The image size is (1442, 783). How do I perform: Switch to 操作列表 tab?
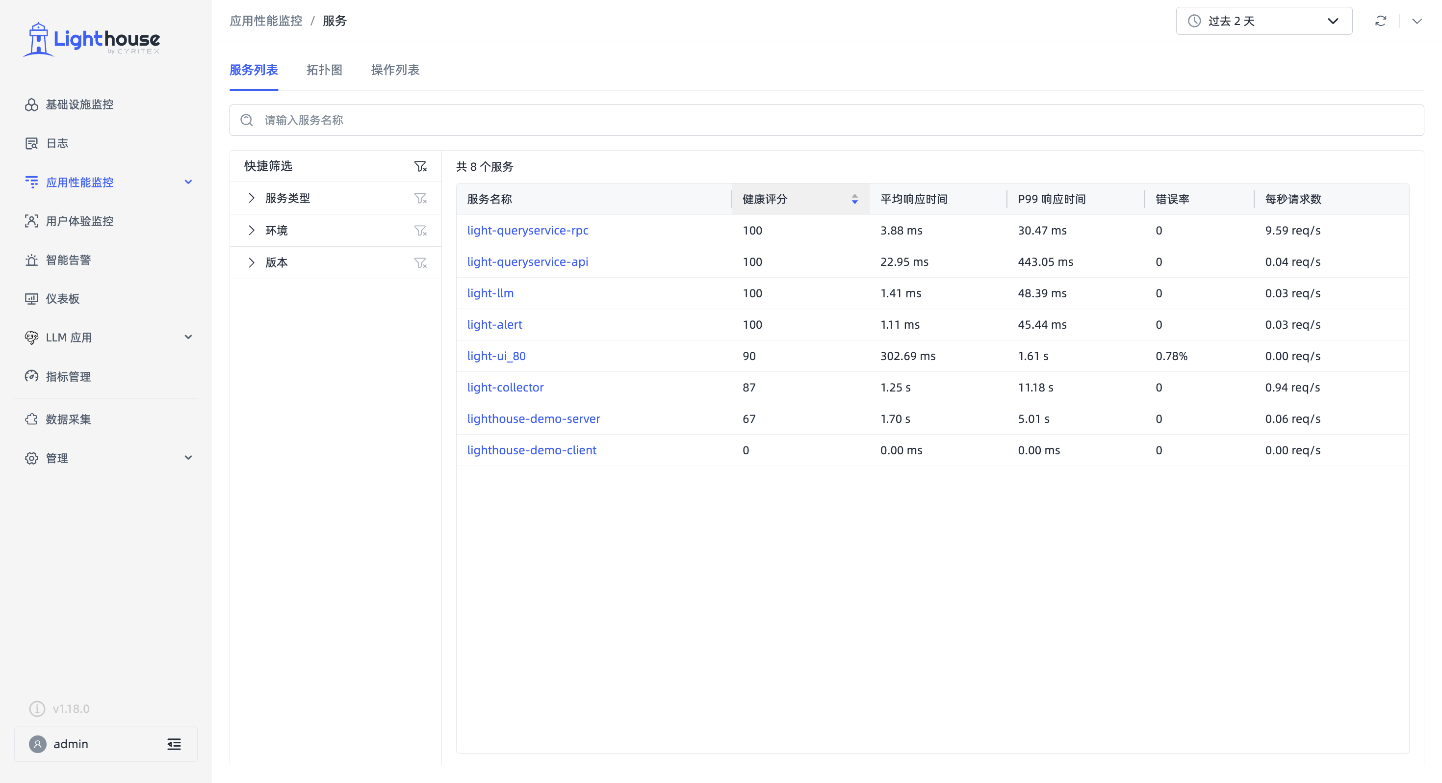(395, 70)
